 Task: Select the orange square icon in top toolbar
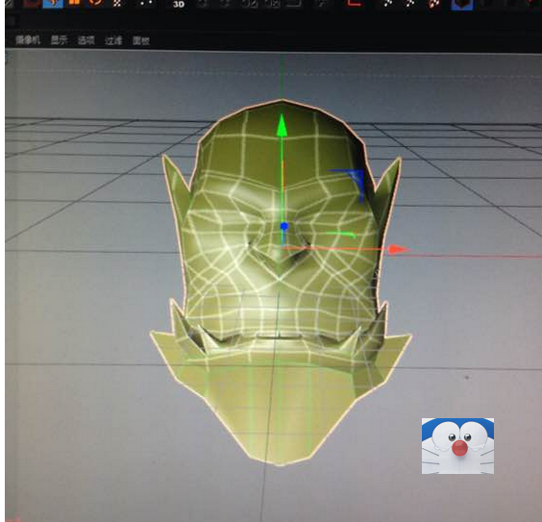click(x=74, y=3)
